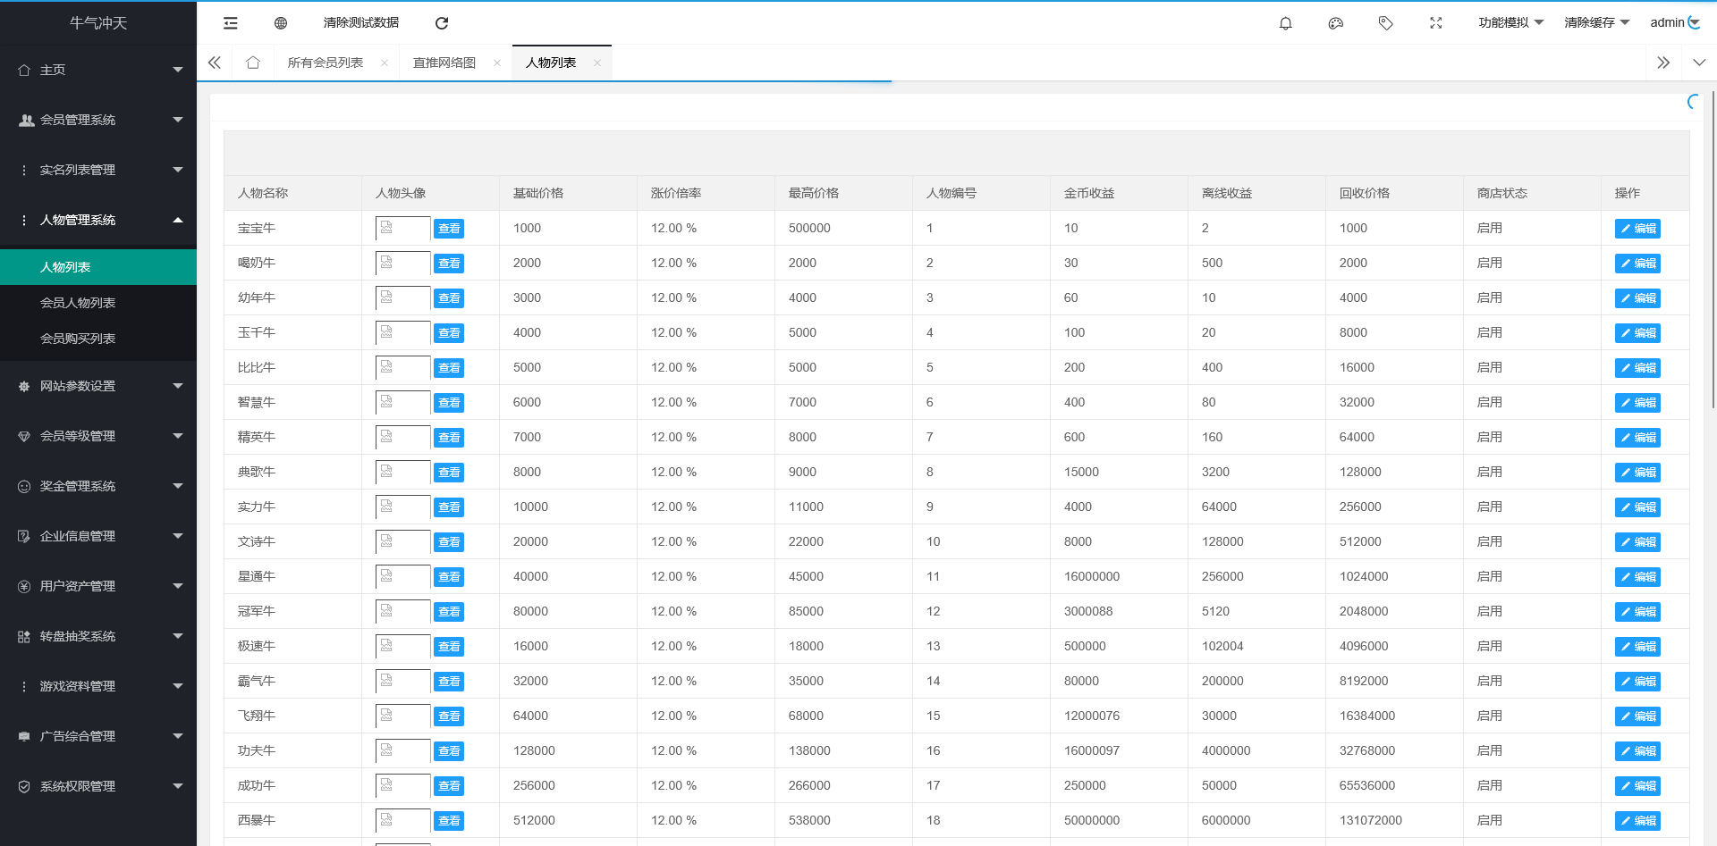
Task: Edit the 实力牛 row
Action: point(1637,507)
